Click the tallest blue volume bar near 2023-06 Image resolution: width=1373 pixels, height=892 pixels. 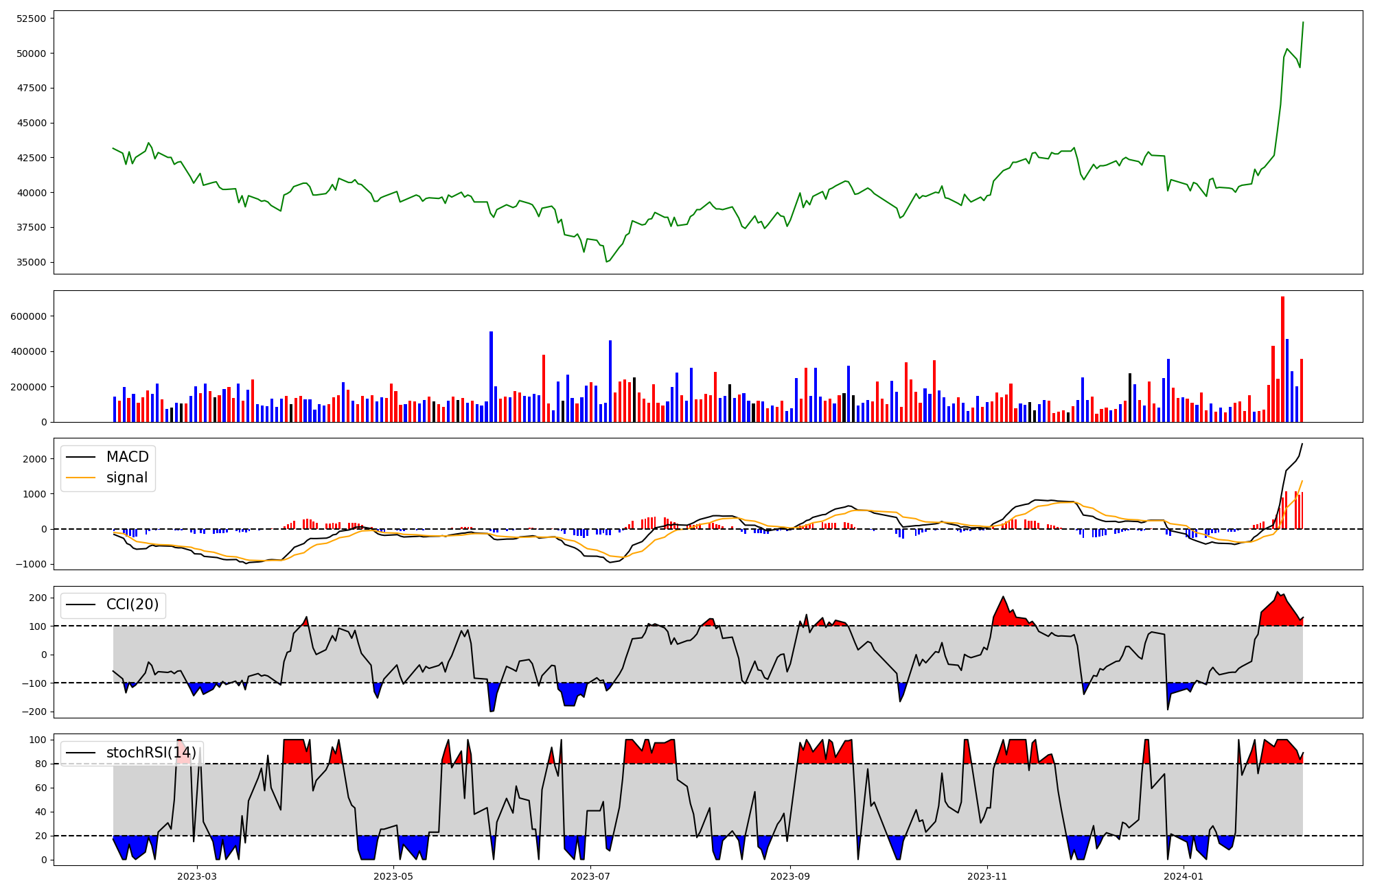pyautogui.click(x=491, y=376)
